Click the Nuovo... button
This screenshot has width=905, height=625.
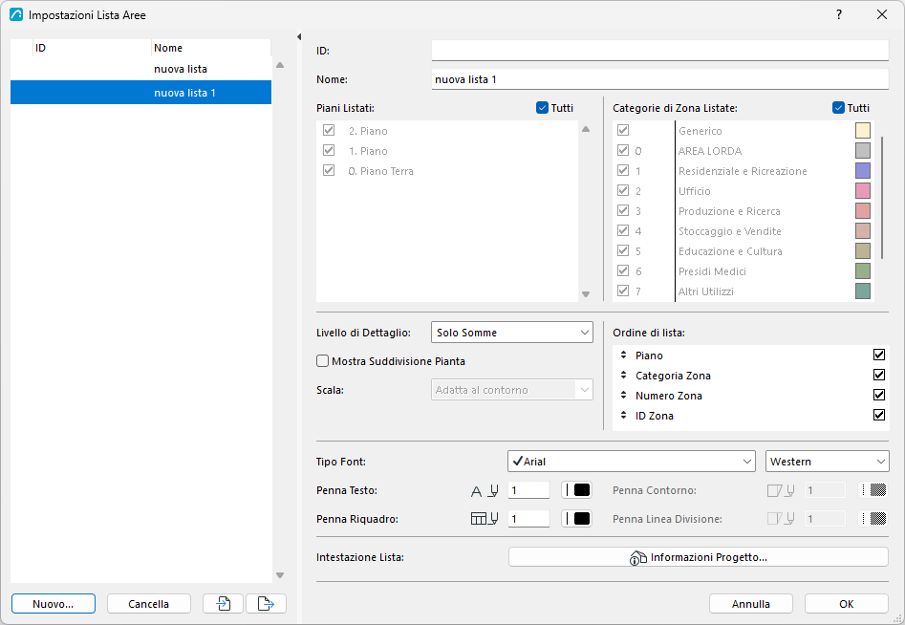click(54, 604)
